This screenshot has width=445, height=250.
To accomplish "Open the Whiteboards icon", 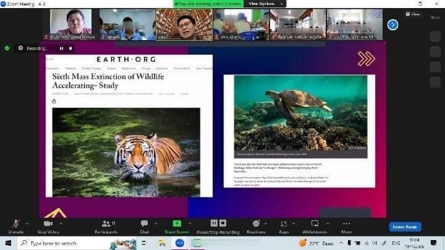I will (x=315, y=225).
